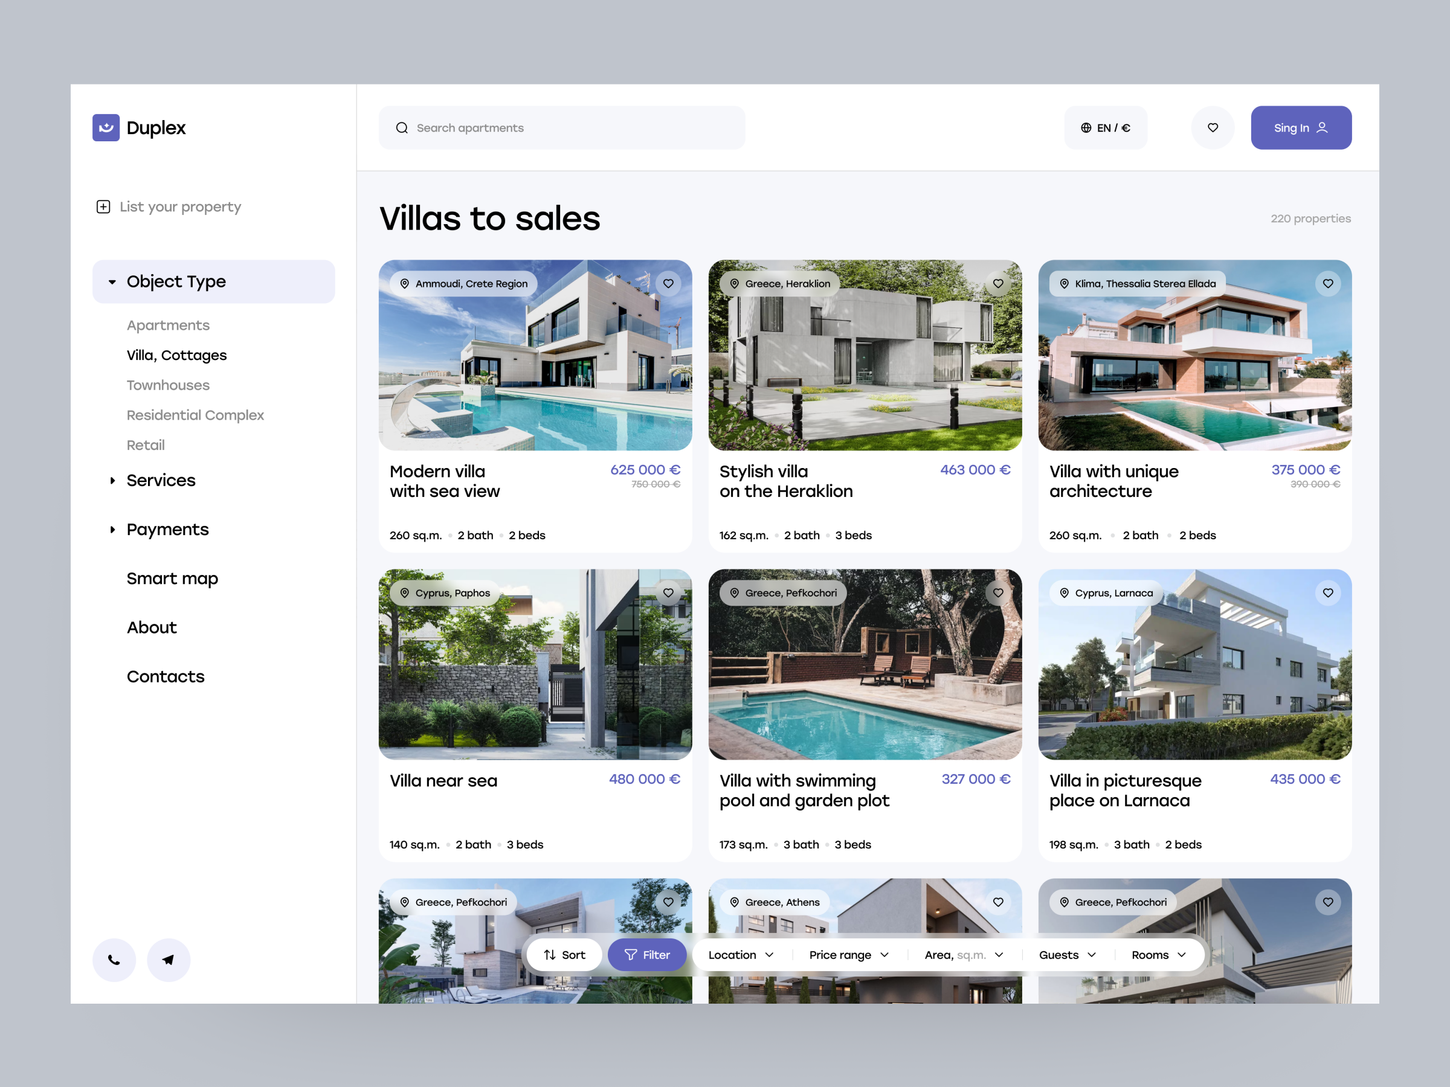This screenshot has width=1450, height=1087.
Task: Click the 625 000 € price
Action: pos(645,470)
